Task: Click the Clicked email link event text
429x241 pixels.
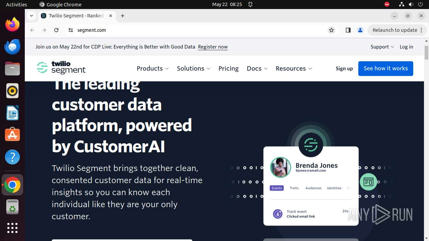Action: pos(301,217)
